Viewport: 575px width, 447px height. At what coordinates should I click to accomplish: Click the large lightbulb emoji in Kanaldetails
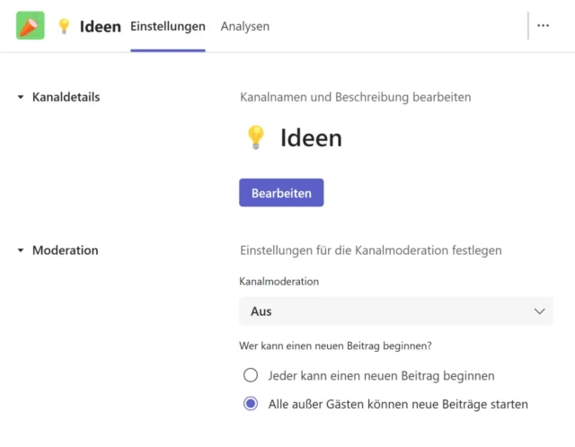[x=255, y=137]
